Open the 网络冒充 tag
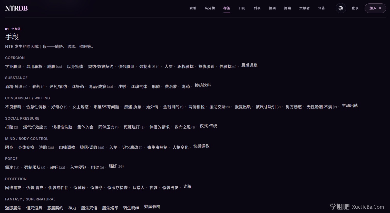 point(13,188)
